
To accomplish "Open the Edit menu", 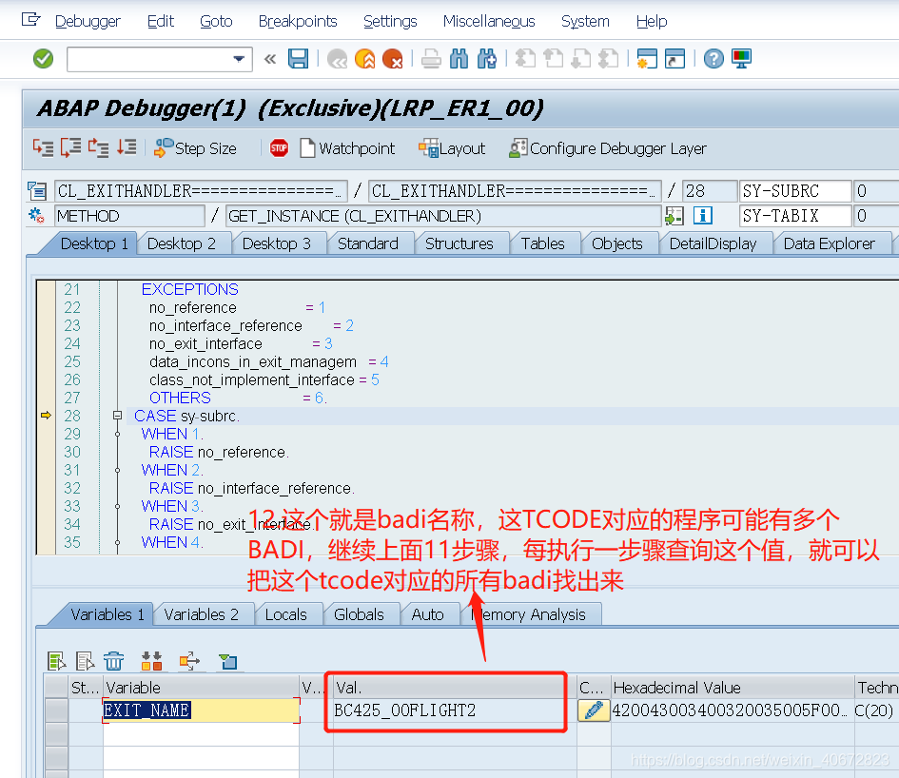I will pos(161,21).
